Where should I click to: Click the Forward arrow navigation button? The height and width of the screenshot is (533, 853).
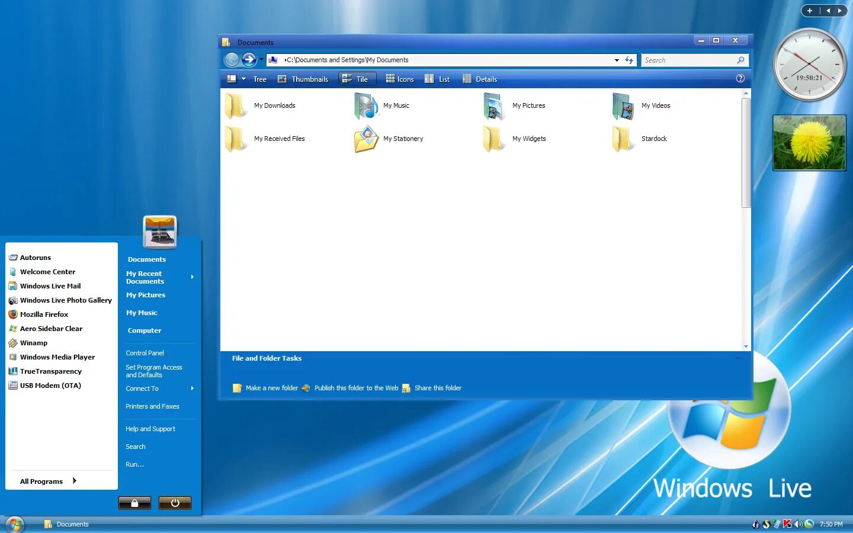coord(249,59)
